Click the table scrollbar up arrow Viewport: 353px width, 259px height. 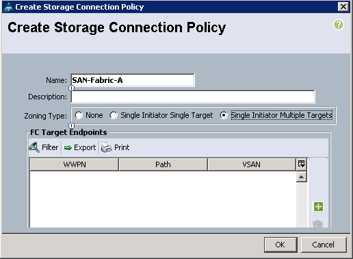pos(302,177)
